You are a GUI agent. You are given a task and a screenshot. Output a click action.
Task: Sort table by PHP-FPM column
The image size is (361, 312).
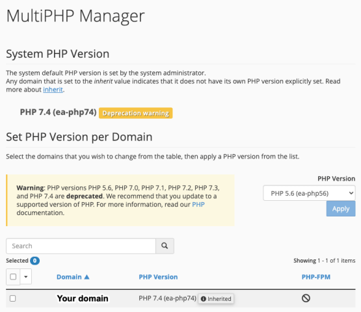point(316,277)
